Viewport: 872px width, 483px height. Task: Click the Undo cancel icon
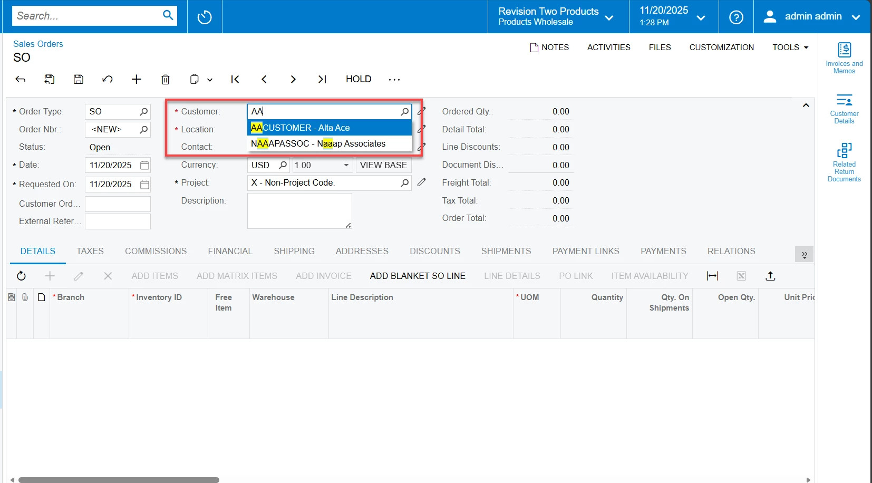(x=107, y=79)
